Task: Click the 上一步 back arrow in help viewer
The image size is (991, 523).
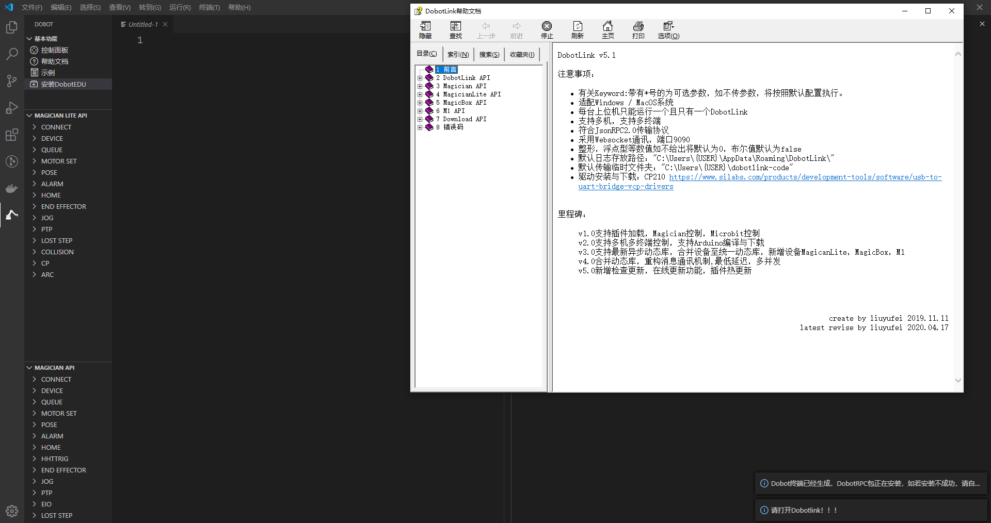Action: (x=486, y=30)
